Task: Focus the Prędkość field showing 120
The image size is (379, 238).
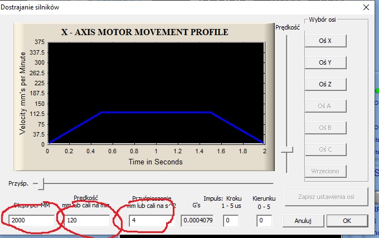Action: coord(87,221)
